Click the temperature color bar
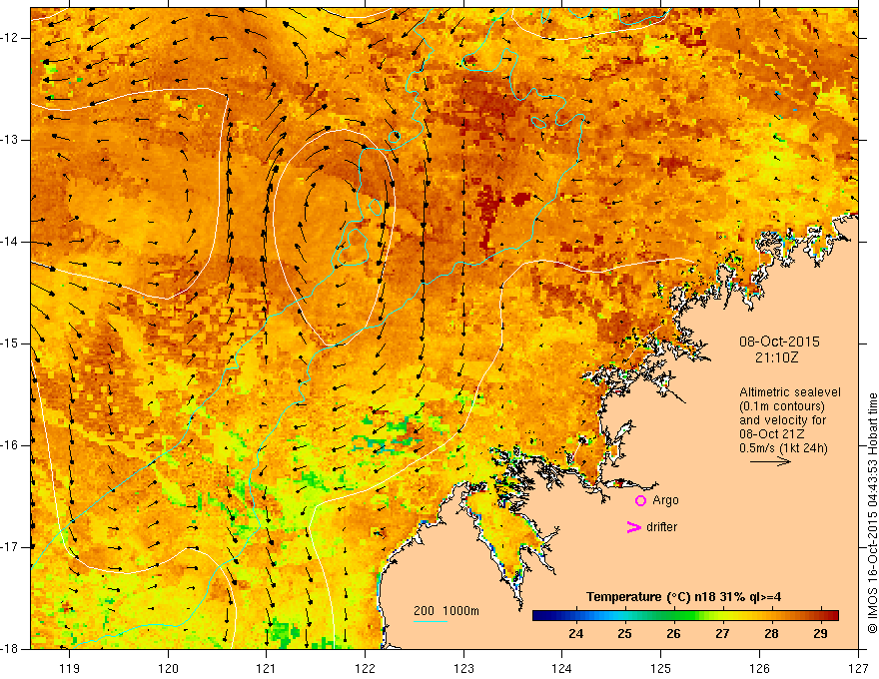The image size is (879, 679). [x=685, y=616]
